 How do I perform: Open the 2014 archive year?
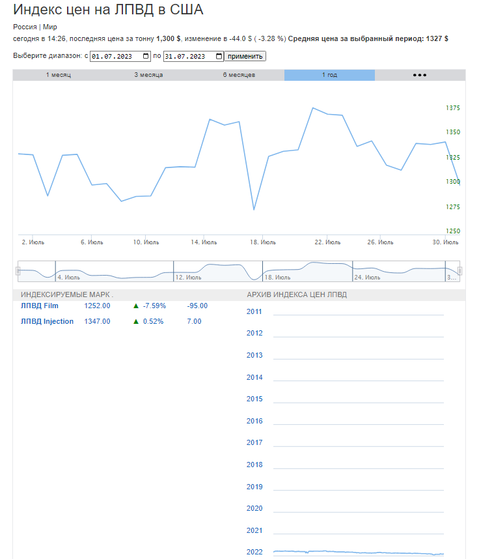point(254,377)
